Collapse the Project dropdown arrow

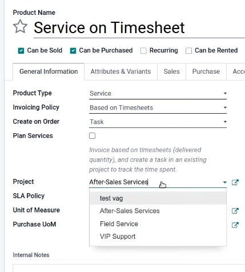point(225,182)
